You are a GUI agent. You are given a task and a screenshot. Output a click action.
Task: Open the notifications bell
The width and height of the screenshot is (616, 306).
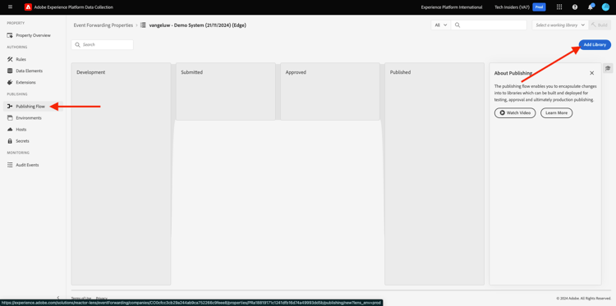(591, 7)
